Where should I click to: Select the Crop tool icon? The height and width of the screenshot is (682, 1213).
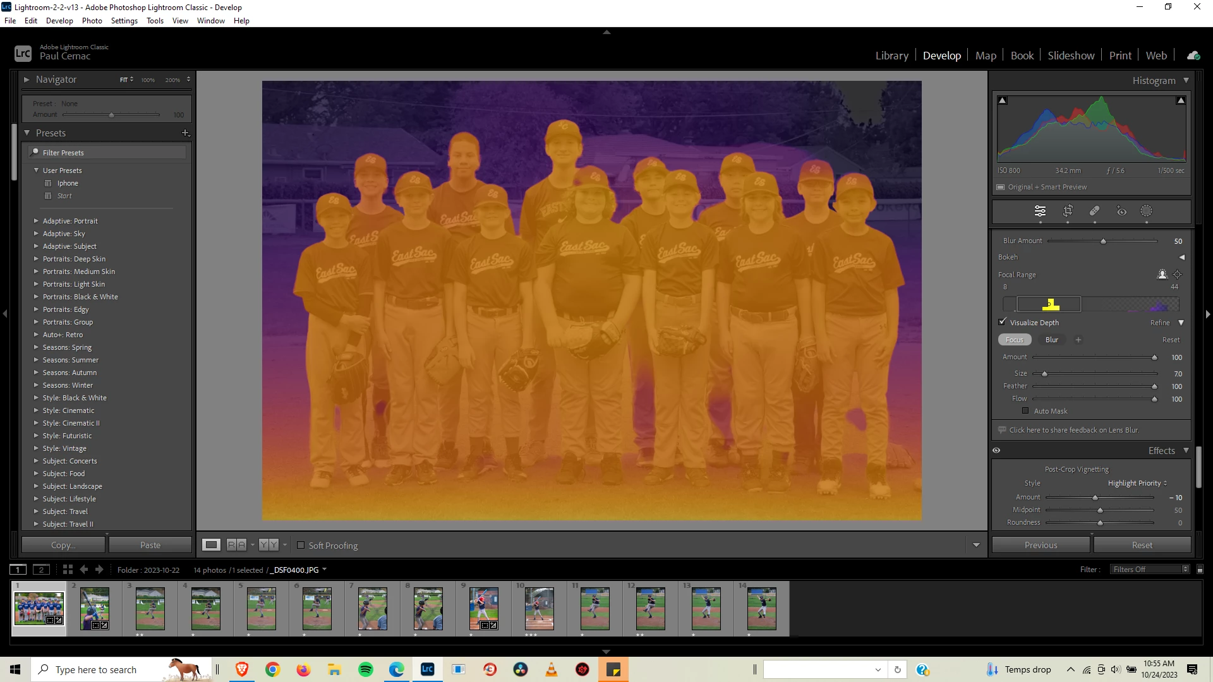point(1068,211)
